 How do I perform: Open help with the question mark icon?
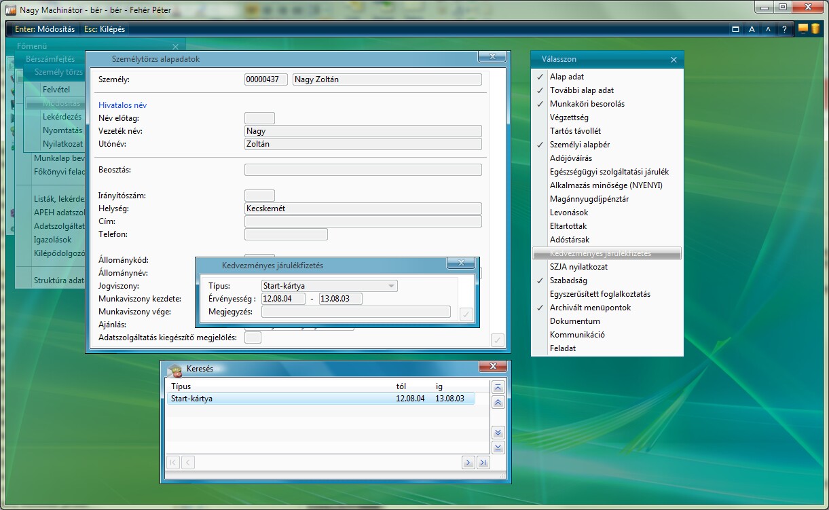coord(784,29)
